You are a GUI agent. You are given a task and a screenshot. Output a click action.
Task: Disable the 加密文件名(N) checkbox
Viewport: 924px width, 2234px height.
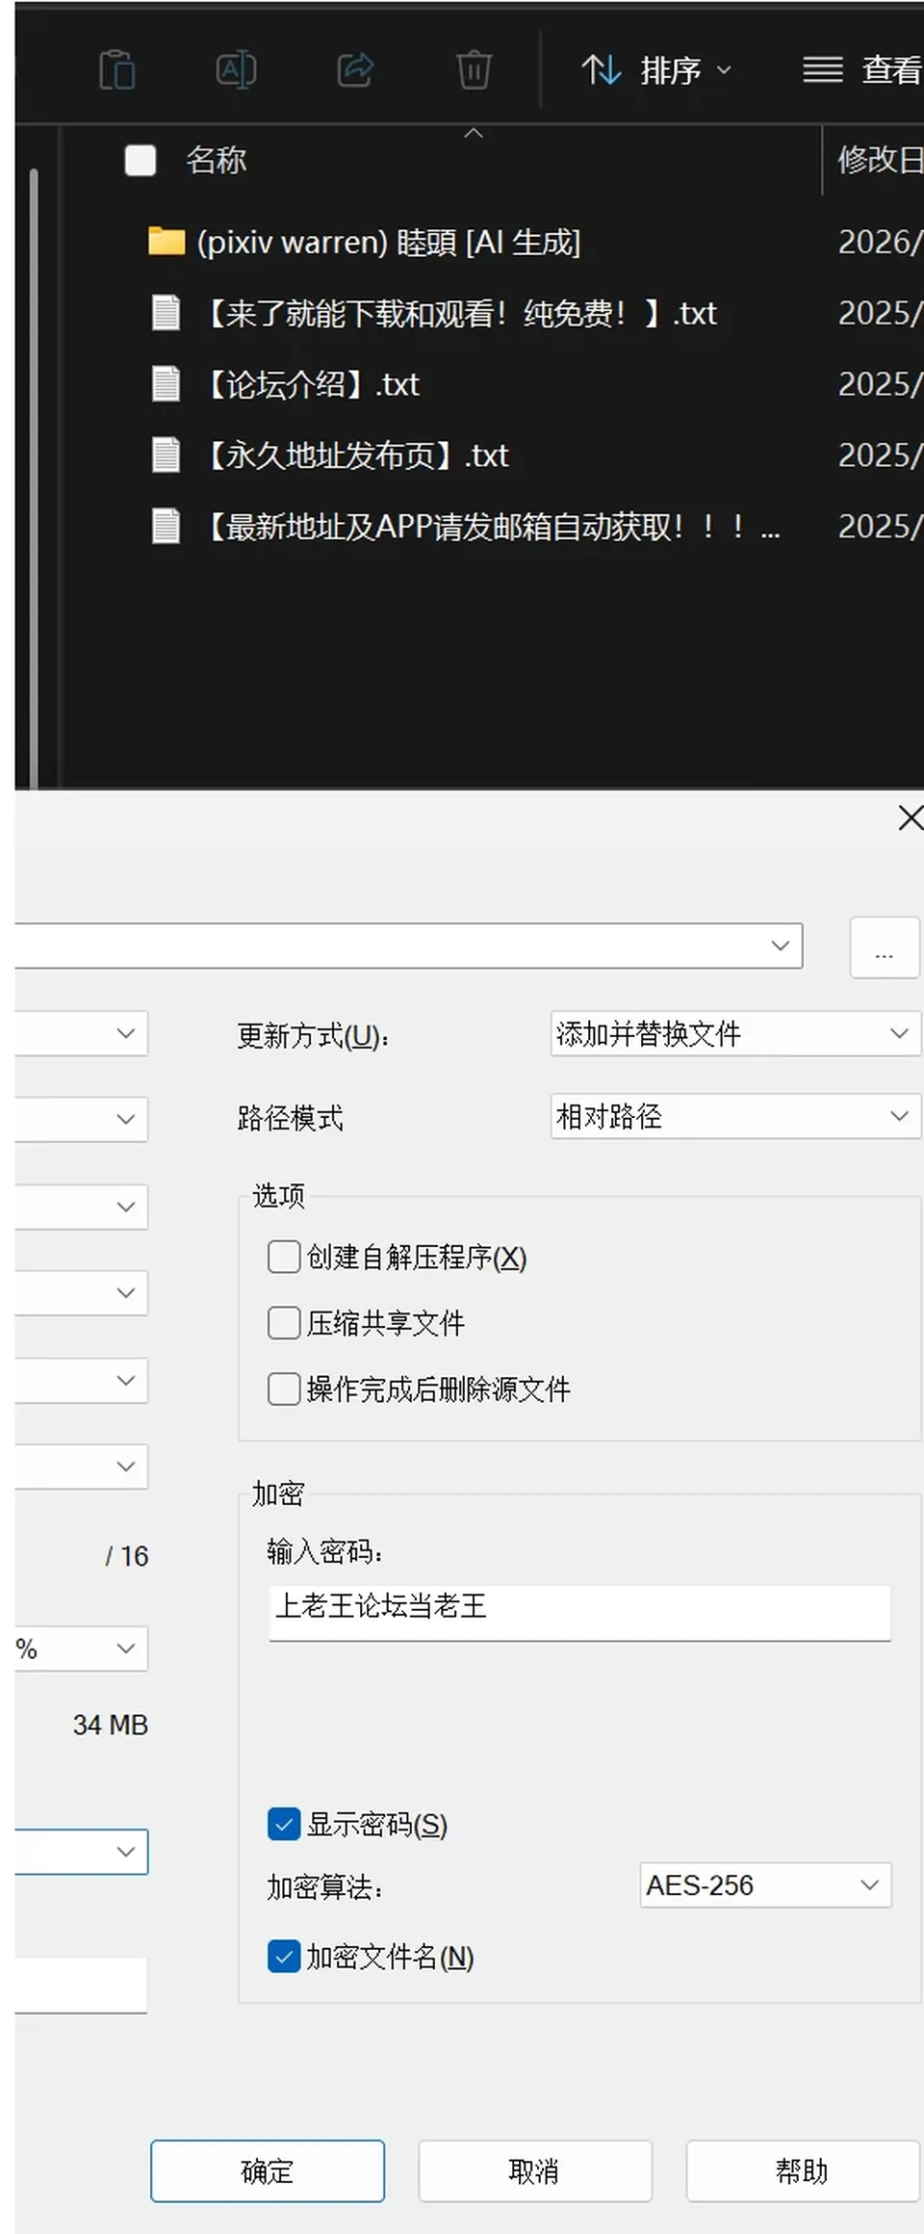284,1957
